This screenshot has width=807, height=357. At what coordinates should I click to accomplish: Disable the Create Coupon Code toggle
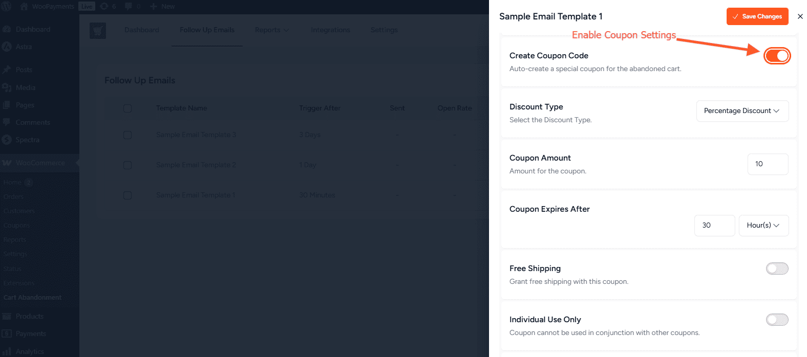click(777, 56)
